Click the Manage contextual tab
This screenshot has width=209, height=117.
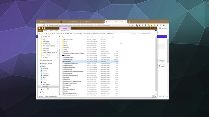pos(65,28)
